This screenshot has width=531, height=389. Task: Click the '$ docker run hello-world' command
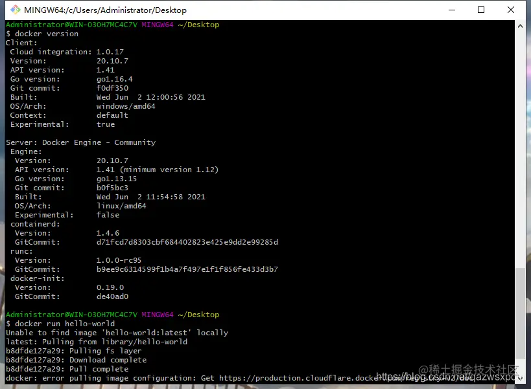click(x=60, y=324)
